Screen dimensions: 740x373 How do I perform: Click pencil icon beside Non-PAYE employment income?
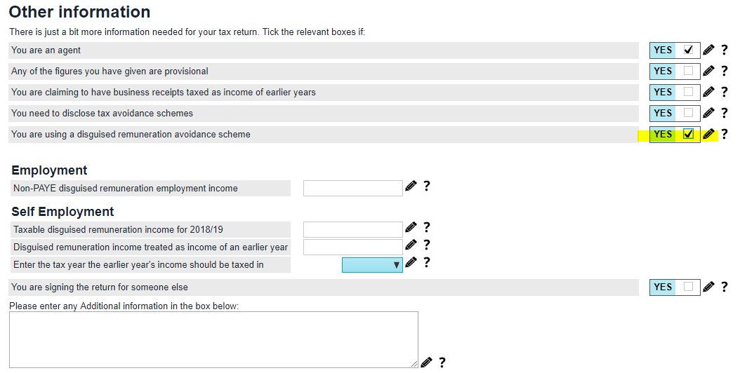[411, 186]
